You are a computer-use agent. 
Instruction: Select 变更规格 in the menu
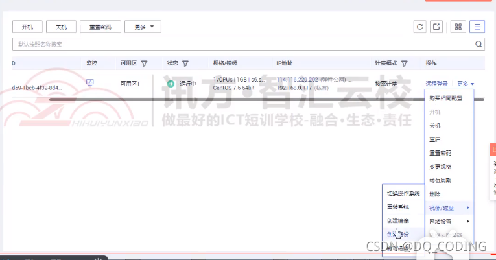coord(440,167)
